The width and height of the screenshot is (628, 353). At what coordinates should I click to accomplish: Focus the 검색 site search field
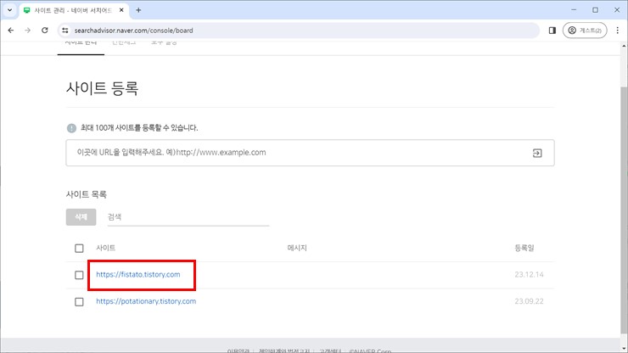pos(188,217)
